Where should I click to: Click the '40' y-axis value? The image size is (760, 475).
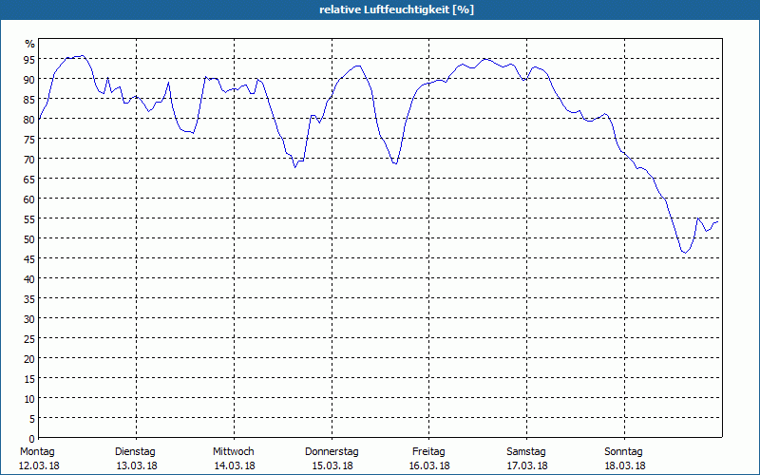pos(29,279)
